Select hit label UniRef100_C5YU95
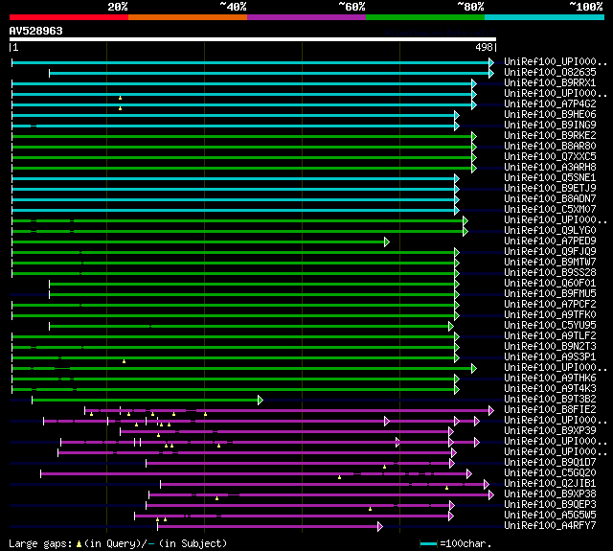 tap(550, 326)
